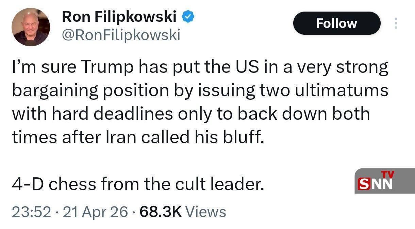Open Ron Filipkowski's profile photo
The height and width of the screenshot is (229, 415).
pos(31,27)
